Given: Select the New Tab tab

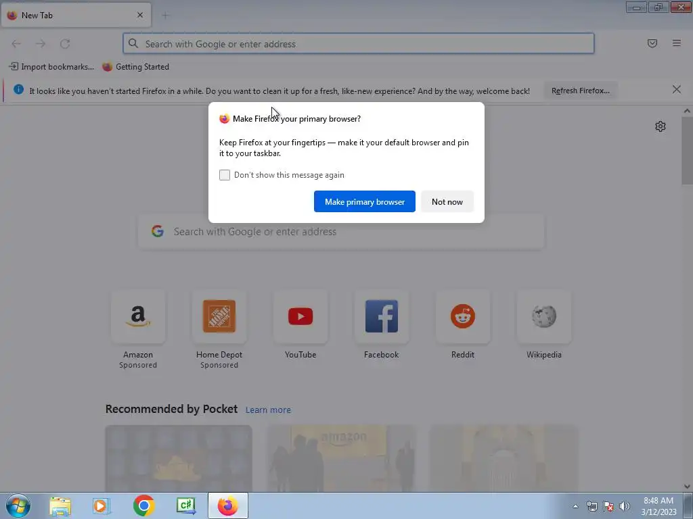Looking at the screenshot, I should point(76,15).
